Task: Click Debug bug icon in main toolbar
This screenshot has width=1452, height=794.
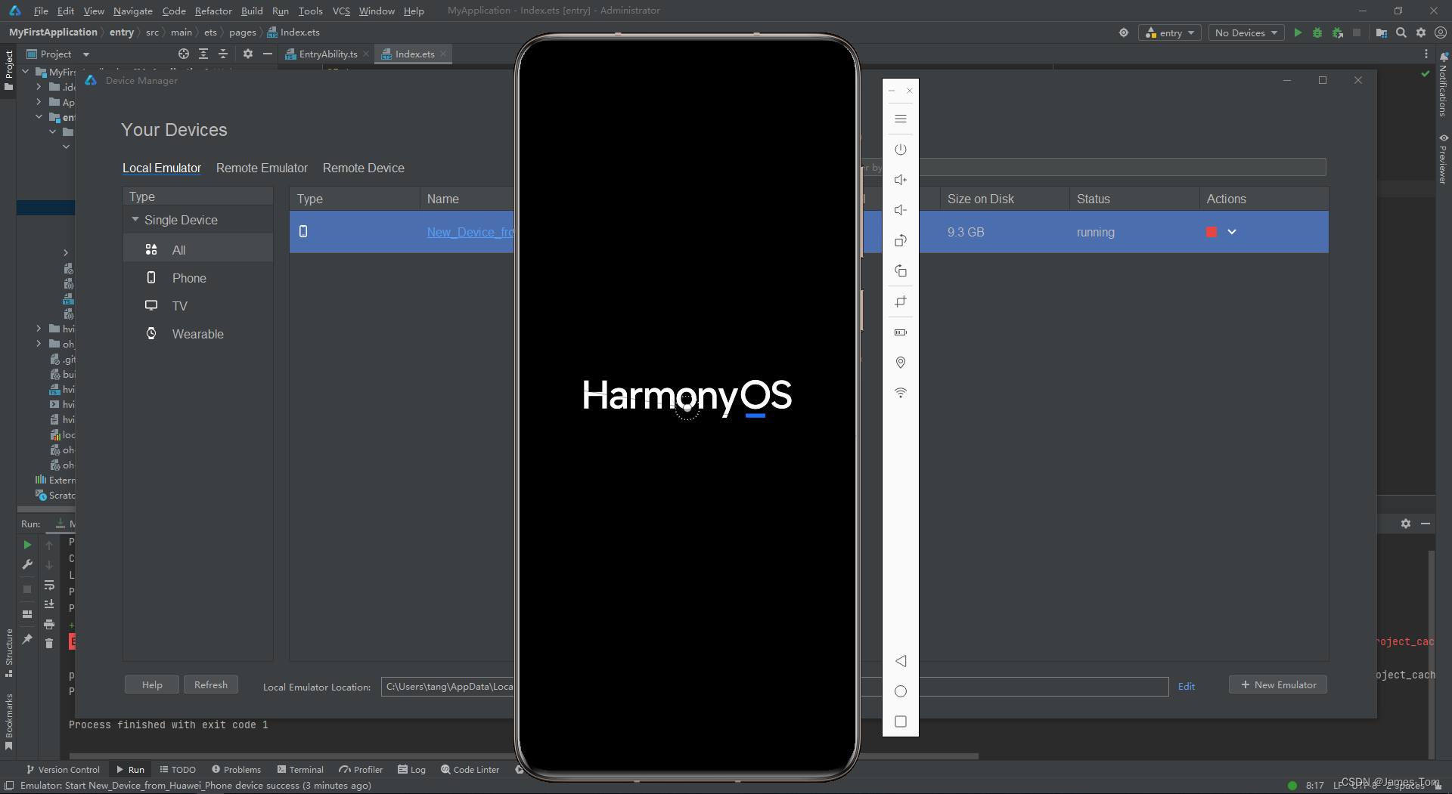Action: [x=1317, y=32]
